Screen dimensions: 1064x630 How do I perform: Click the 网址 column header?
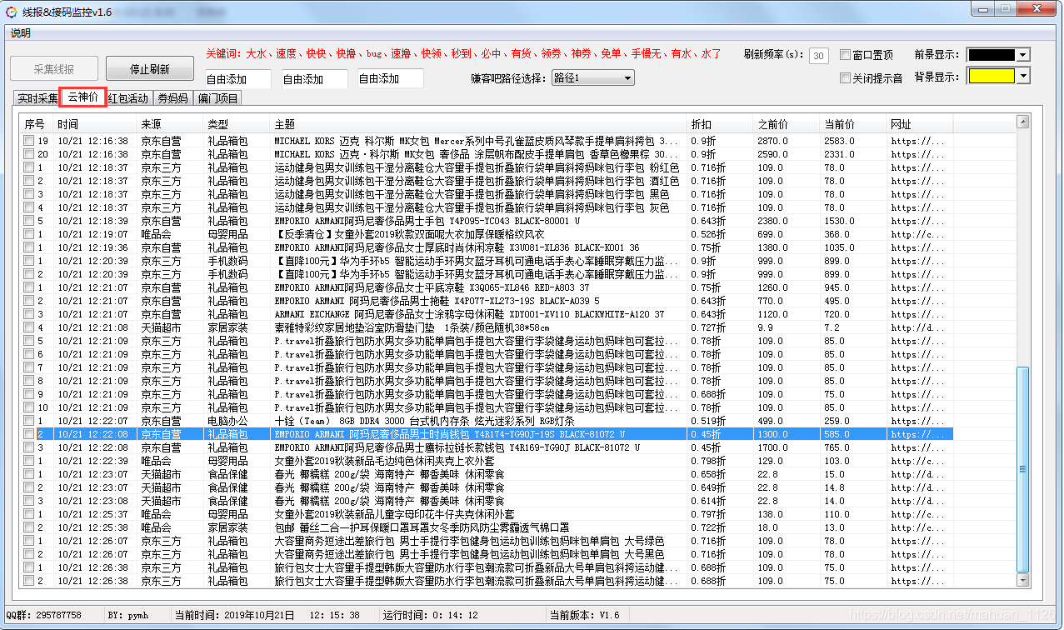click(922, 124)
